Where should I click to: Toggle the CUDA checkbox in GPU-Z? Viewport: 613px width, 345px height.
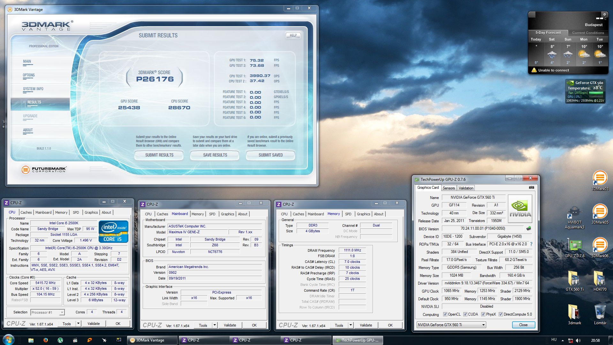[x=465, y=314]
